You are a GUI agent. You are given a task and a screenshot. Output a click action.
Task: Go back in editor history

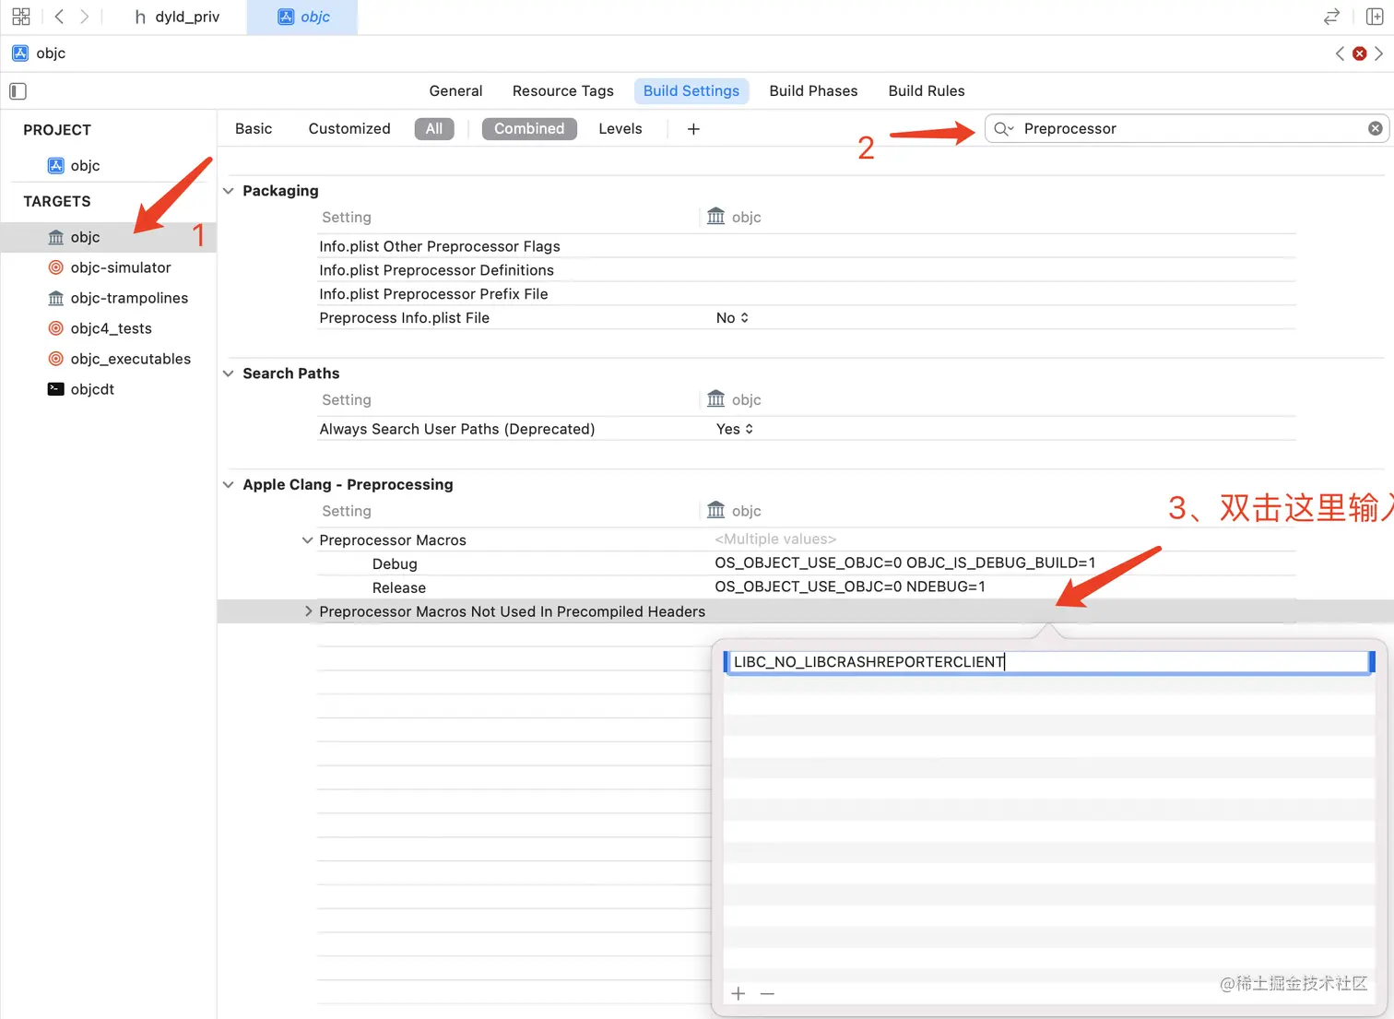tap(59, 17)
